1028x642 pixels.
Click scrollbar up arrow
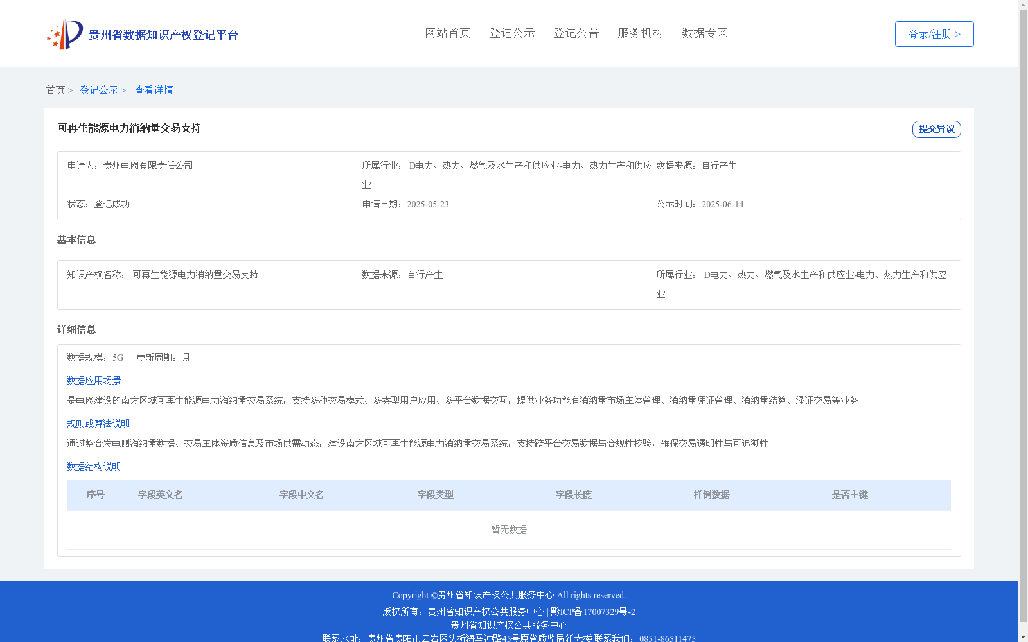coord(1023,4)
